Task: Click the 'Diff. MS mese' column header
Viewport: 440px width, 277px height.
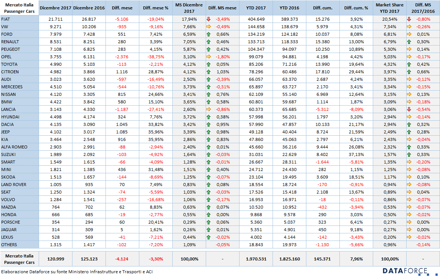Action: pyautogui.click(x=223, y=8)
